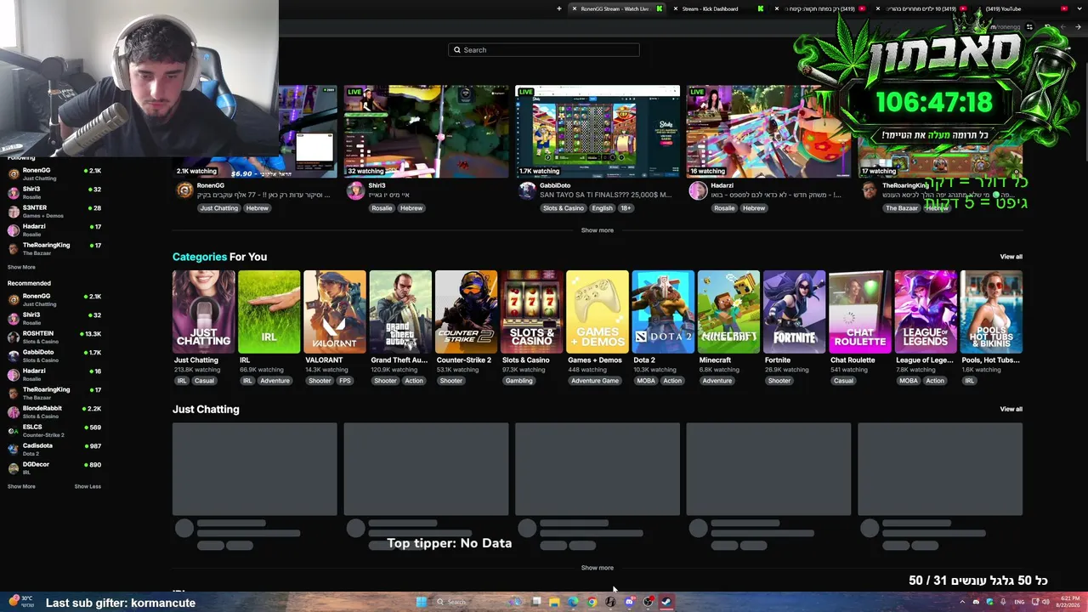The width and height of the screenshot is (1088, 612).
Task: Launch Google Chrome from the taskbar
Action: [x=592, y=602]
